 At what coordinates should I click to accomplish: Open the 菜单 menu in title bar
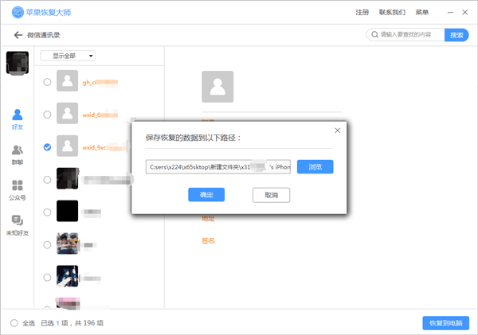click(421, 13)
